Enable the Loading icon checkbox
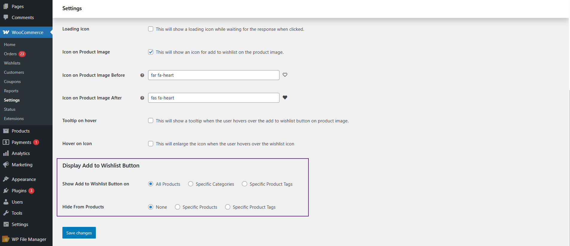570x246 pixels. (151, 29)
